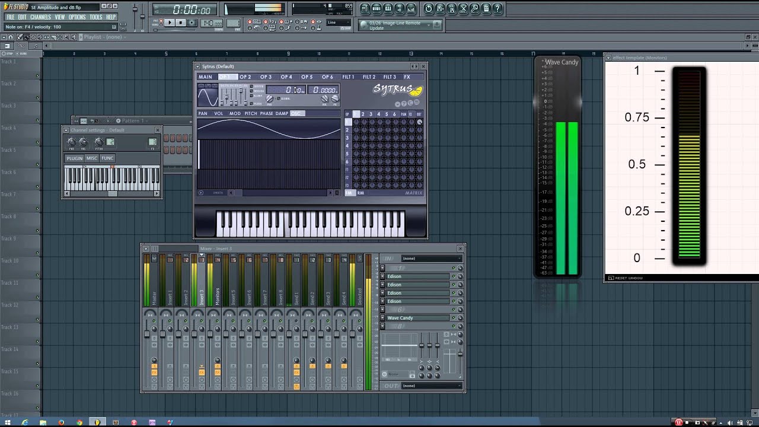Click the undo history circular arrow icon

click(429, 9)
